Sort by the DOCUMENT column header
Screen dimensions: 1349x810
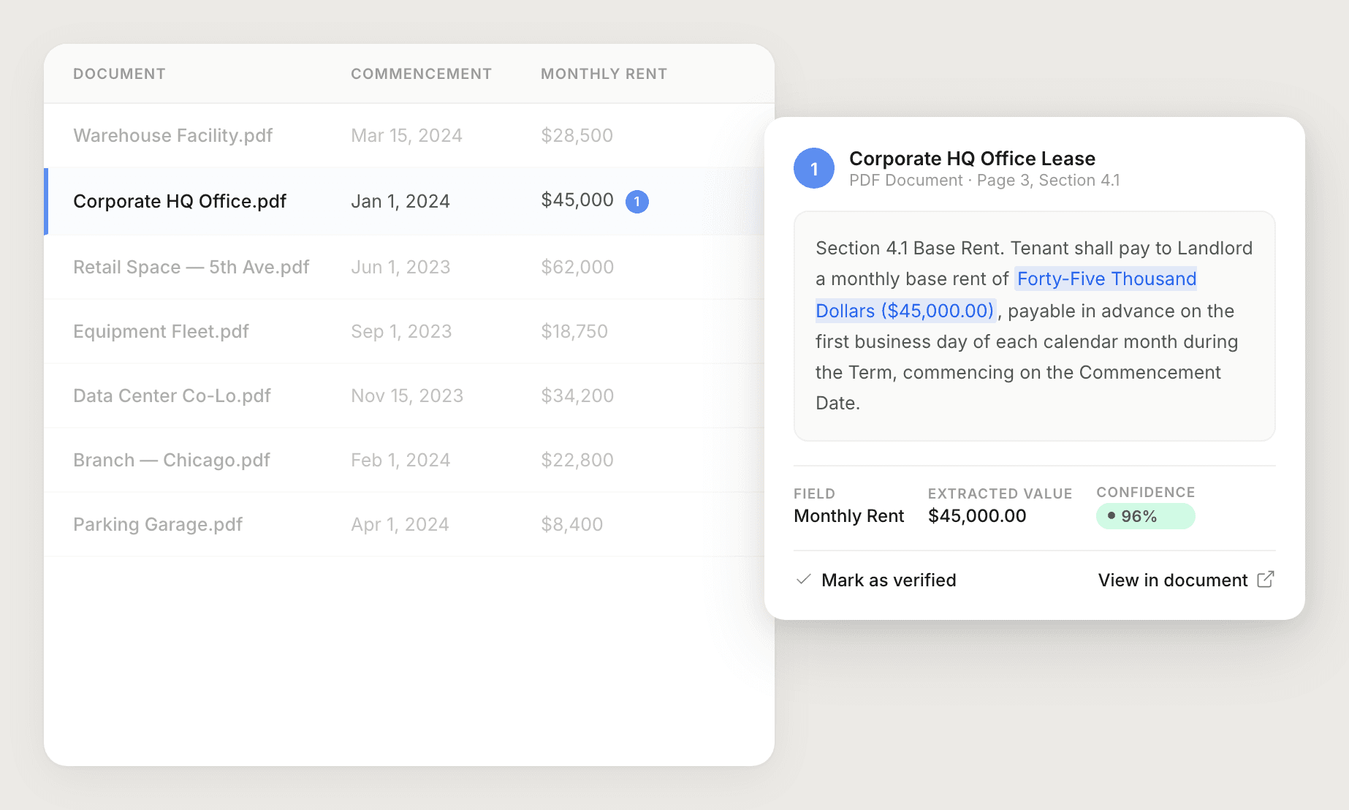click(x=119, y=73)
